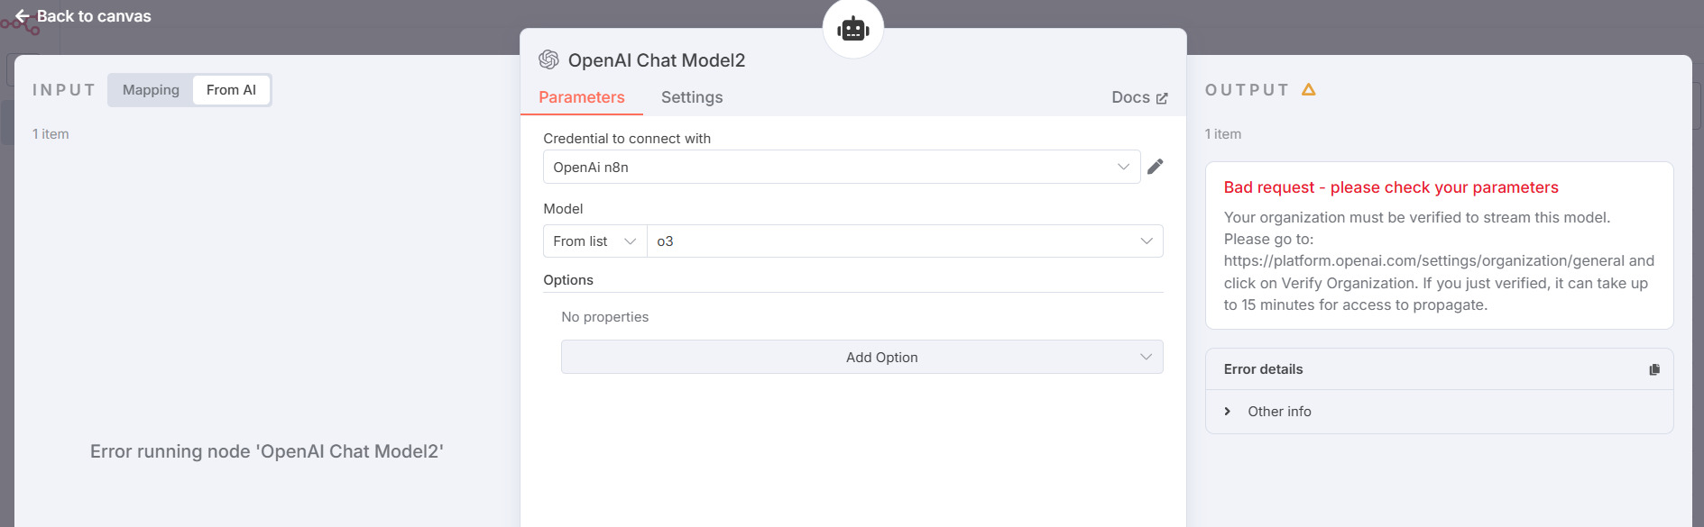Click the copy error details icon

pos(1654,369)
